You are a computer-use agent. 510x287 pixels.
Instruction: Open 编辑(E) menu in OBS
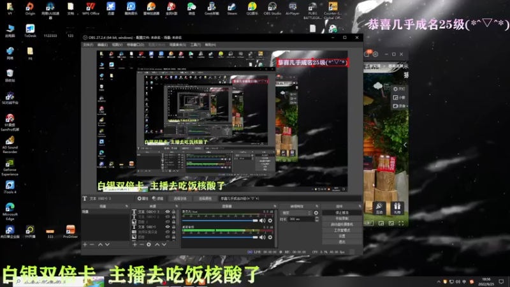tap(103, 45)
